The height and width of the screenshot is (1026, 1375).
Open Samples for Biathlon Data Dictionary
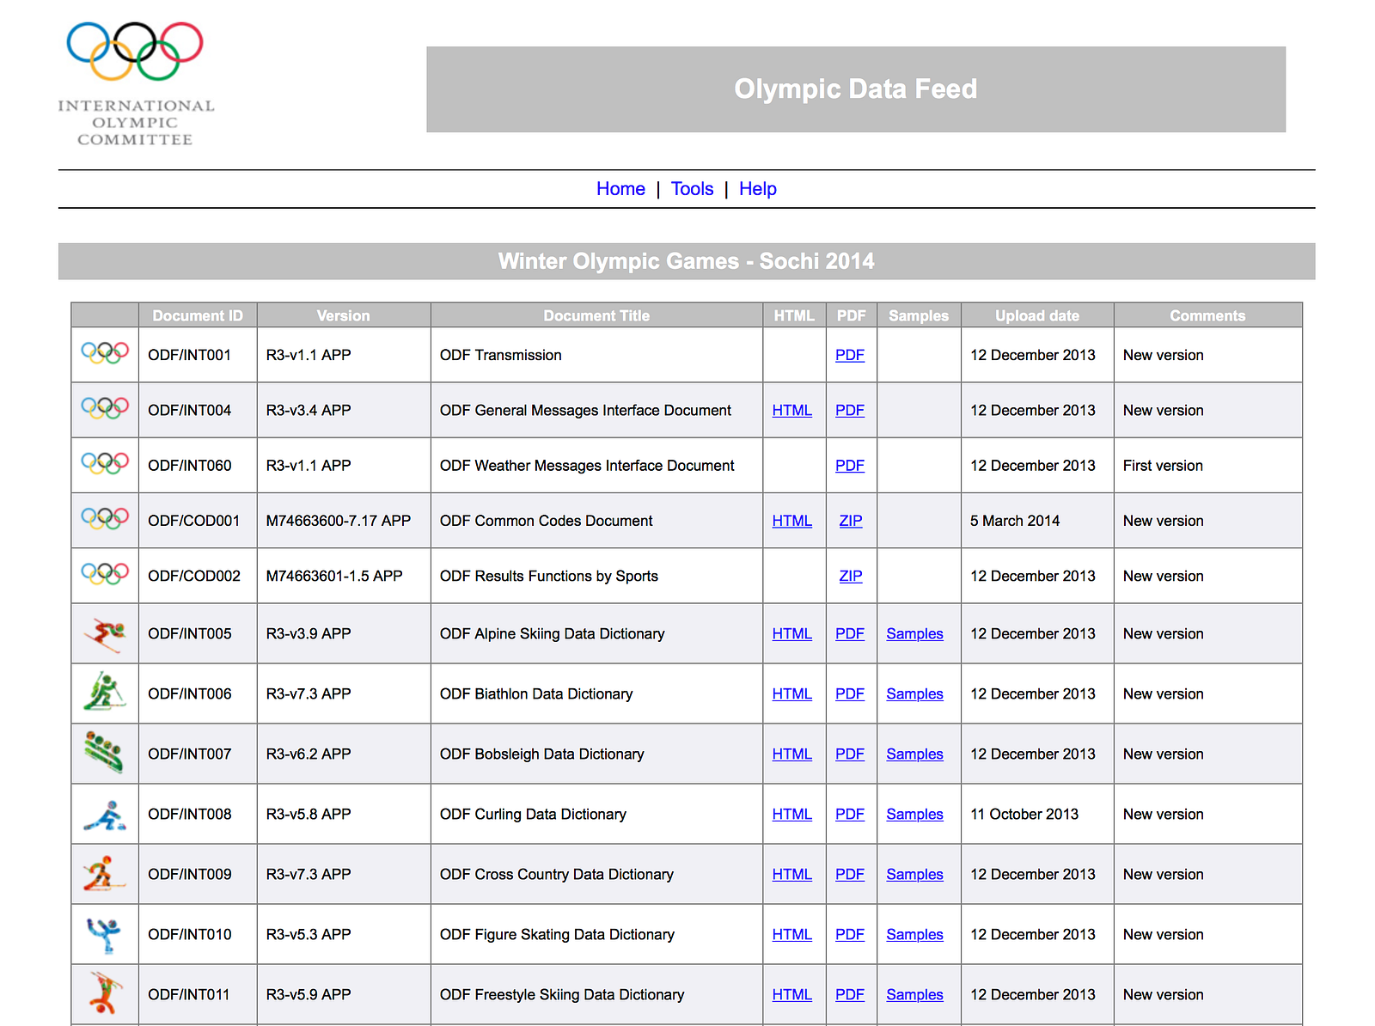(x=914, y=693)
